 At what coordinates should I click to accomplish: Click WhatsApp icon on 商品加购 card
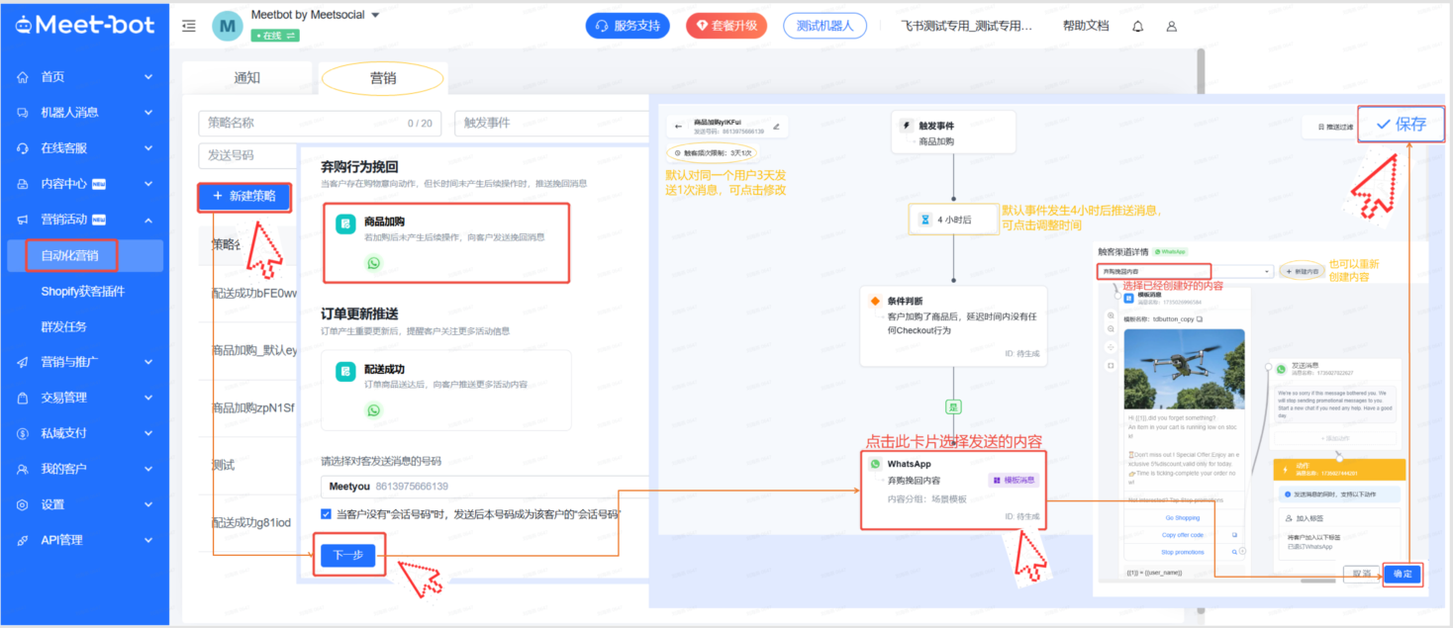373,263
